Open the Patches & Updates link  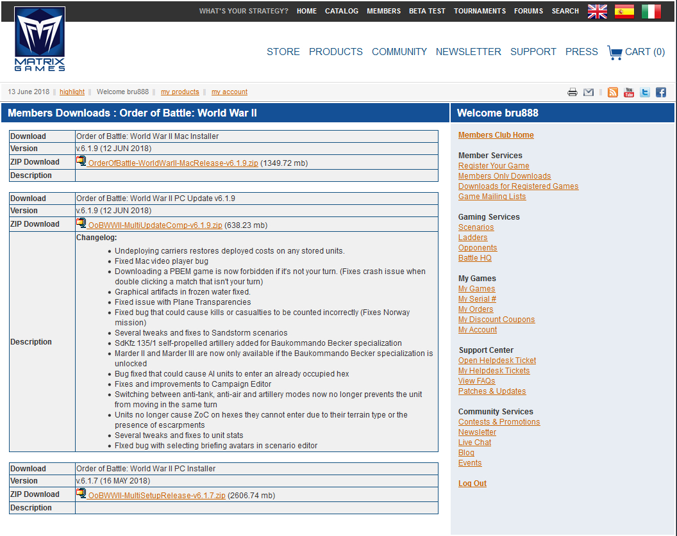pyautogui.click(x=492, y=391)
